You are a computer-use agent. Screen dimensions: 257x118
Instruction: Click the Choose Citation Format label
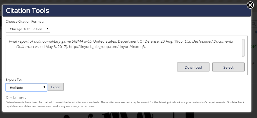pyautogui.click(x=25, y=21)
